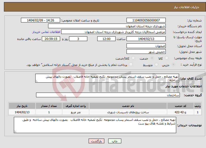206x148 pixels.
Task: Click the توضیحات خریدار text area
Action: 95,125
